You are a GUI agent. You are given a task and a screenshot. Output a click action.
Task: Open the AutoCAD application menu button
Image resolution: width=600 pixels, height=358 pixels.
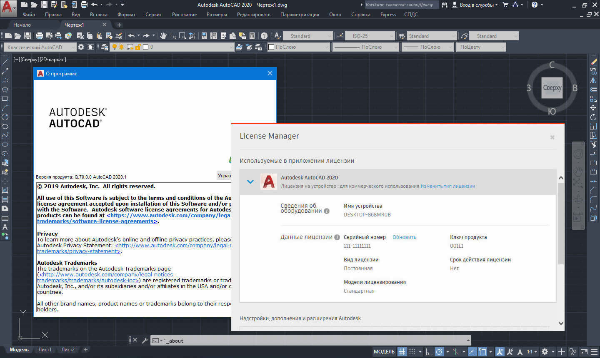(x=8, y=8)
